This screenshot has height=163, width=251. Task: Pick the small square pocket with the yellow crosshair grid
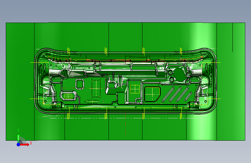click(x=135, y=89)
